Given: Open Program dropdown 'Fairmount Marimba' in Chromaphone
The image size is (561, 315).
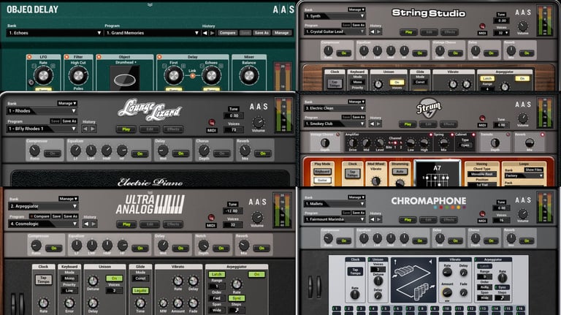Looking at the screenshot, I should tap(335, 219).
